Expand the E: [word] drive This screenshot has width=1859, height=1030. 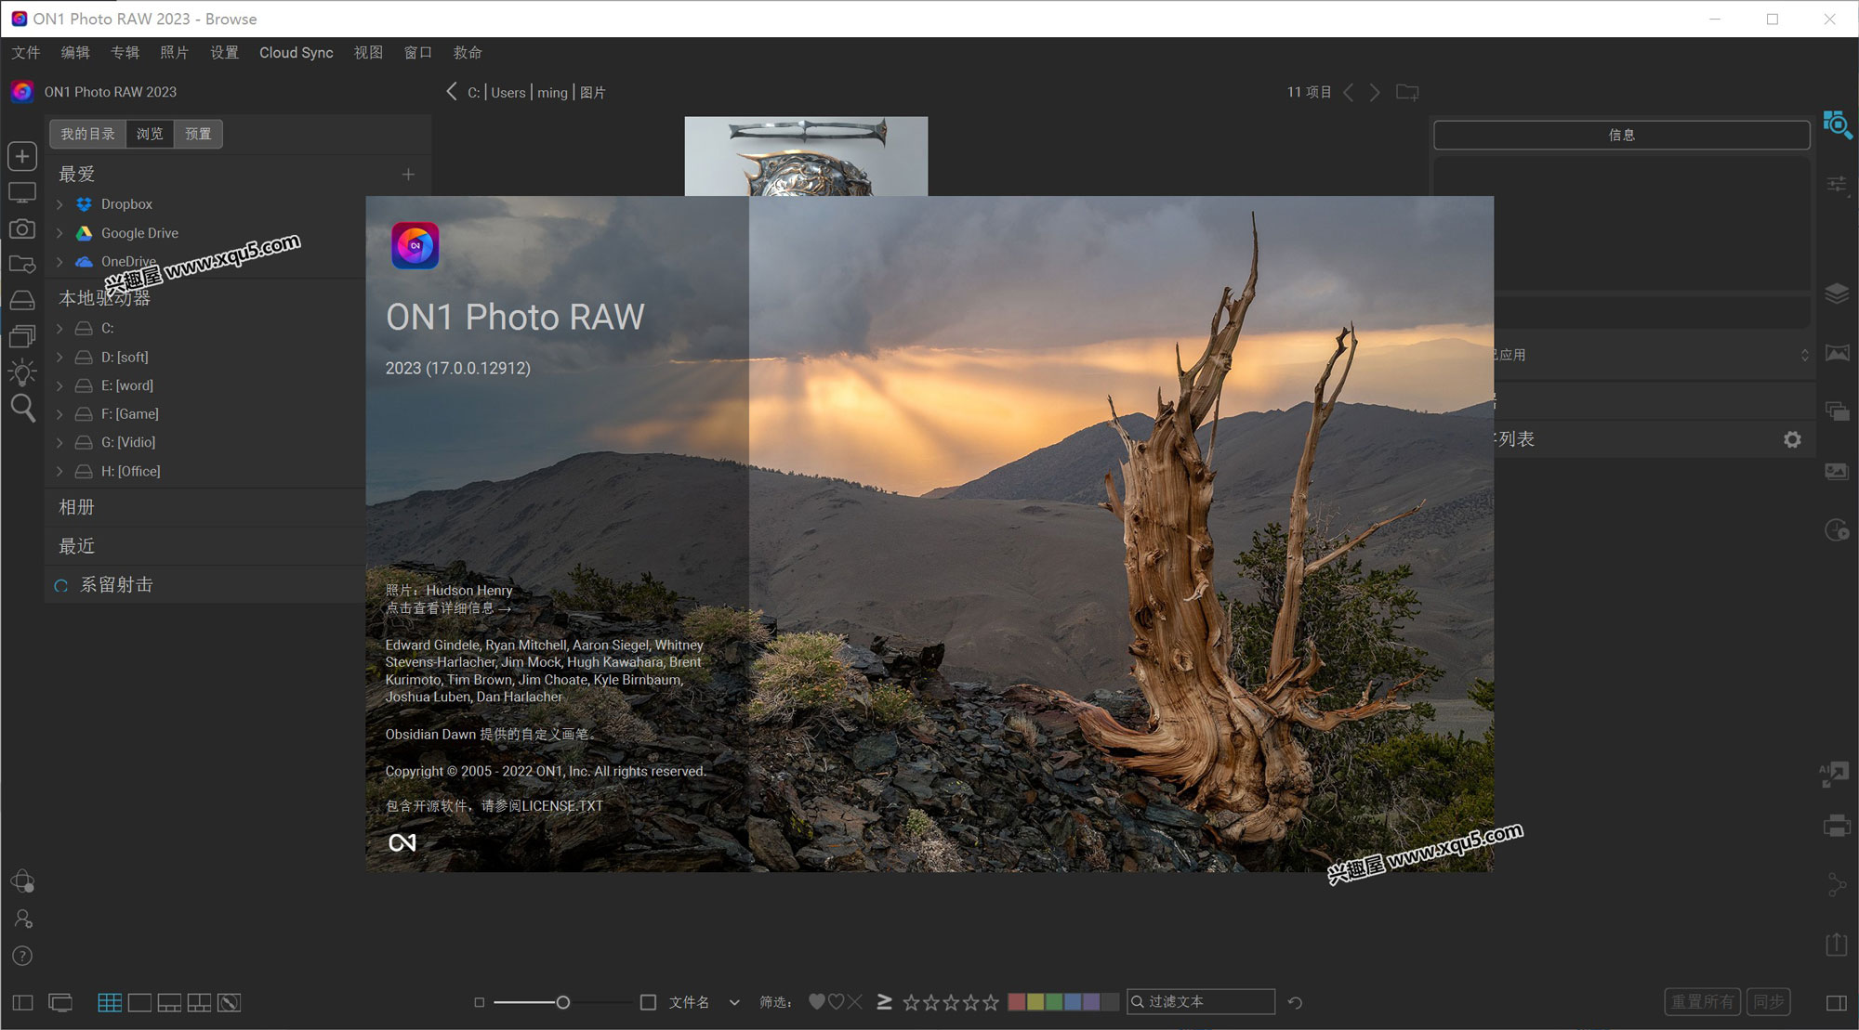60,385
